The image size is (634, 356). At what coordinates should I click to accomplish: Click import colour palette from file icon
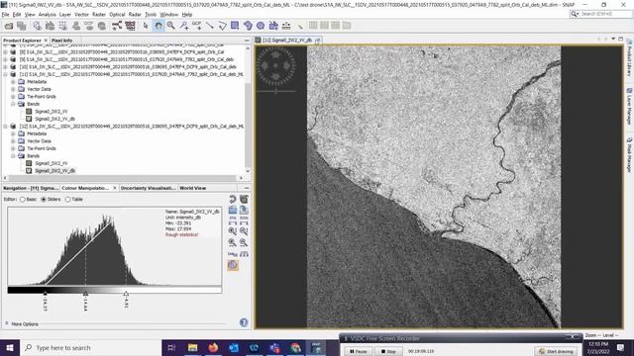pos(233,210)
